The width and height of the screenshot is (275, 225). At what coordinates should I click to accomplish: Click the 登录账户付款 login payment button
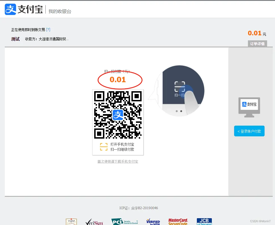[249, 131]
